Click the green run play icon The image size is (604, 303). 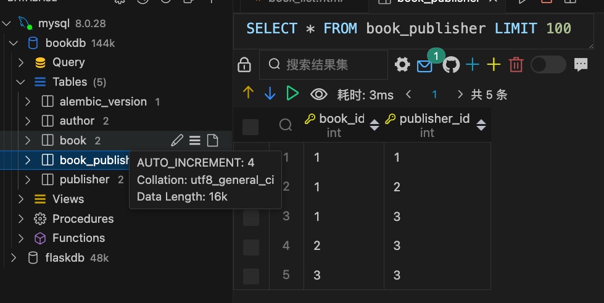(x=292, y=93)
